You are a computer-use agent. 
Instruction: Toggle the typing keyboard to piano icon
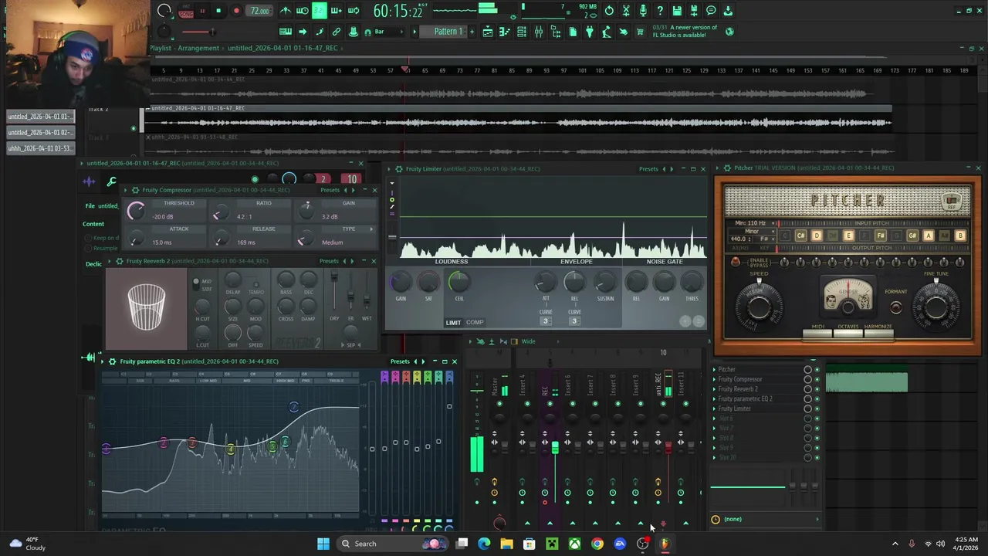click(286, 32)
